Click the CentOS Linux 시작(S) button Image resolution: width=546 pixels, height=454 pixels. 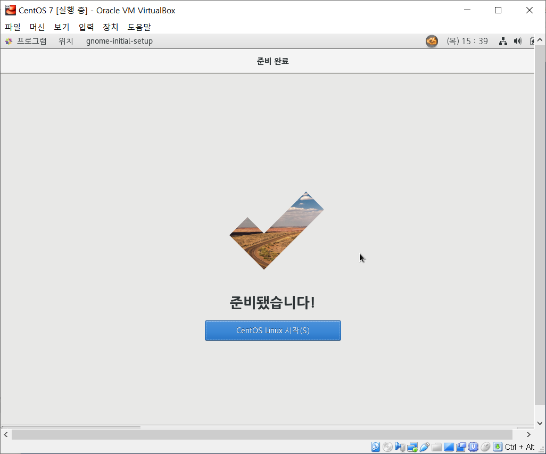point(273,331)
